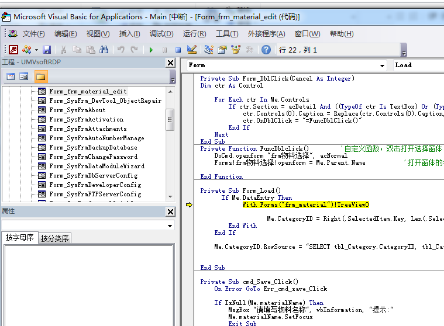Click the Cut scissors icon
The width and height of the screenshot is (444, 326).
coord(63,50)
